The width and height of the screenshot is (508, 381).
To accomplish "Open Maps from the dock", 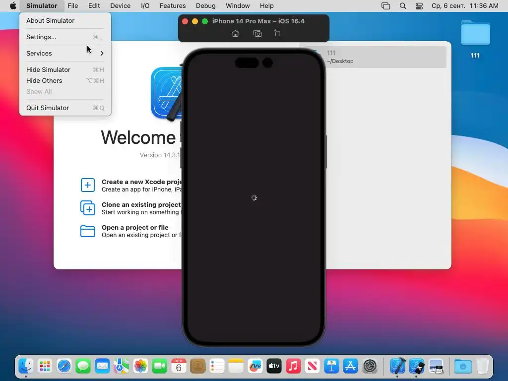I will (122, 367).
